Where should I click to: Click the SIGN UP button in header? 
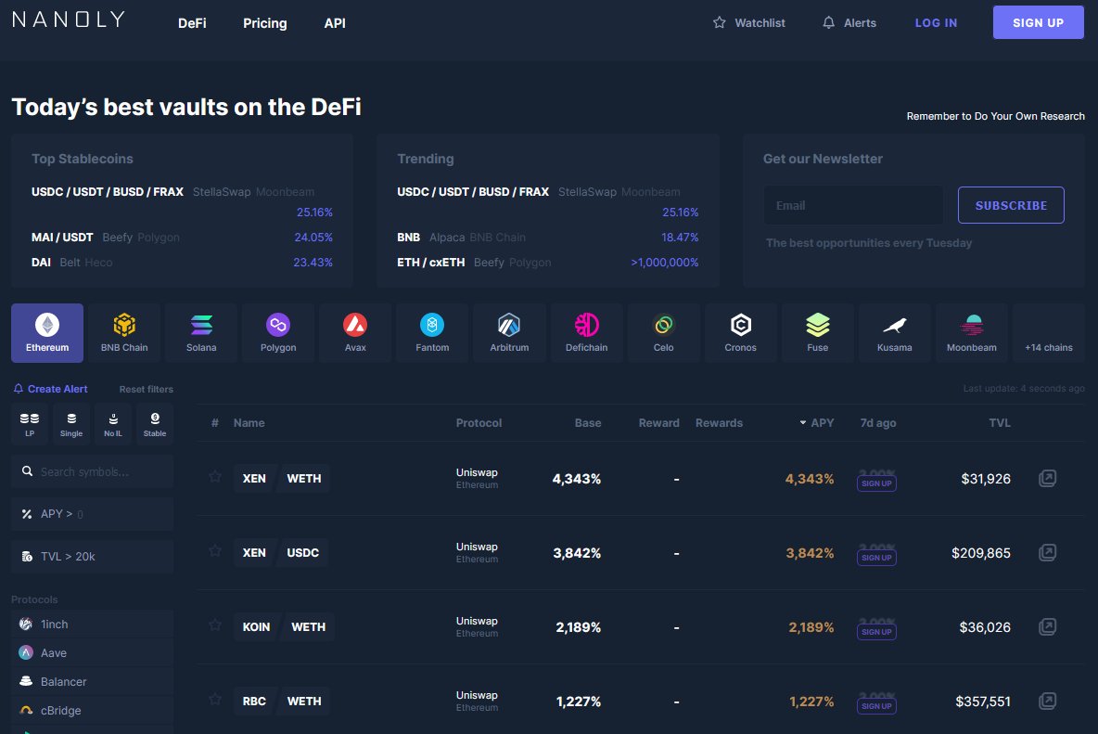tap(1038, 22)
